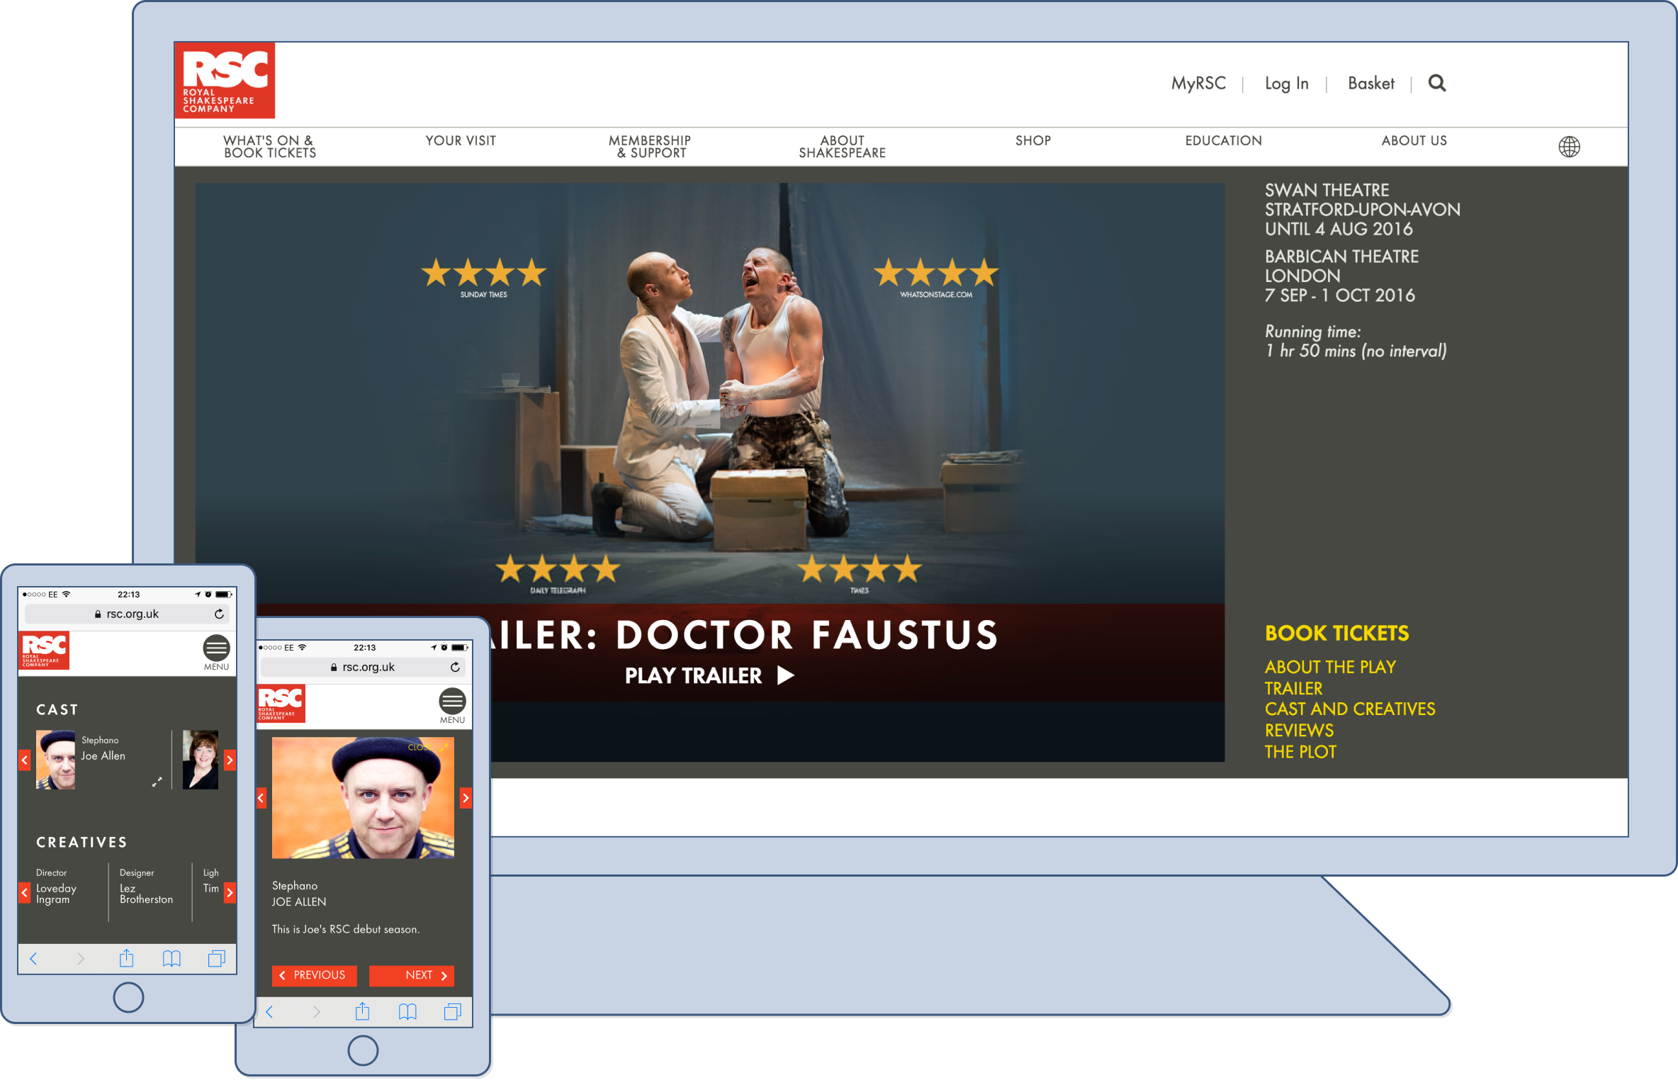Open Membership & Support menu
The height and width of the screenshot is (1080, 1678).
point(650,147)
